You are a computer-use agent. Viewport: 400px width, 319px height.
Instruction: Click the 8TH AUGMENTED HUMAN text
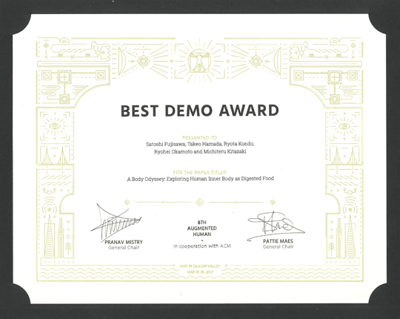pyautogui.click(x=201, y=228)
